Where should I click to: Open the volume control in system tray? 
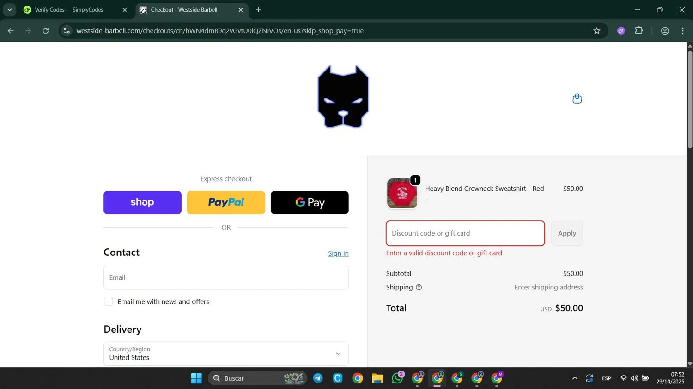pos(634,378)
